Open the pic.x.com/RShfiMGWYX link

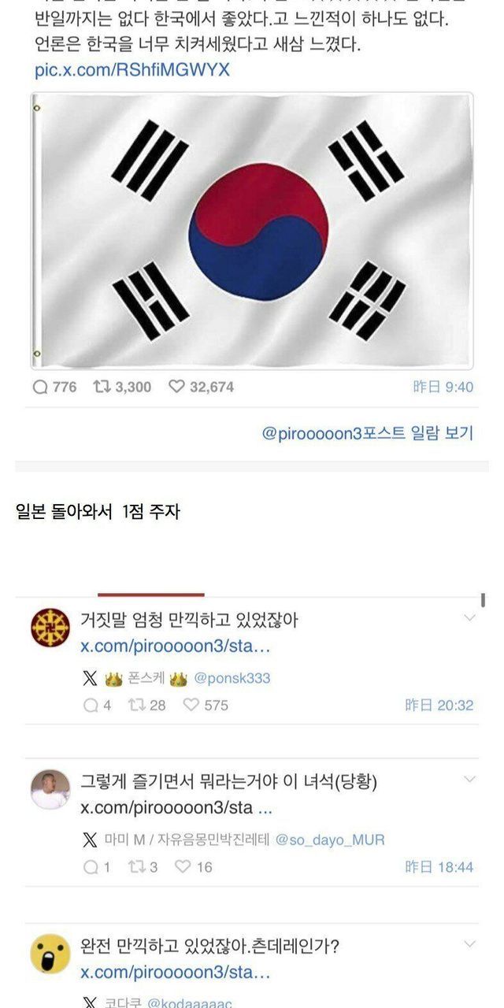pos(132,69)
